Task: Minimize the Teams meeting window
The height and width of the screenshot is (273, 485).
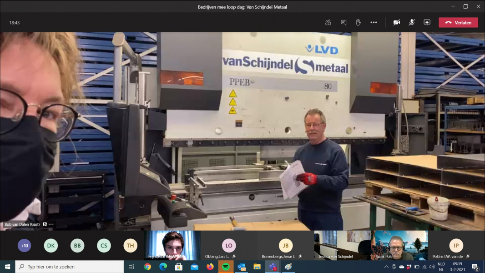Action: click(453, 6)
